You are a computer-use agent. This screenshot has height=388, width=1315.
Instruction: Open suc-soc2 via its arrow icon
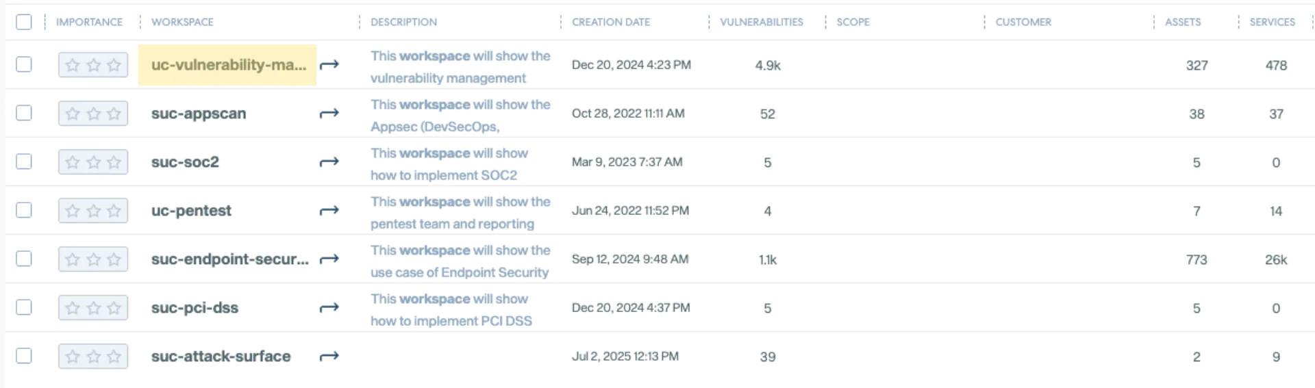329,162
